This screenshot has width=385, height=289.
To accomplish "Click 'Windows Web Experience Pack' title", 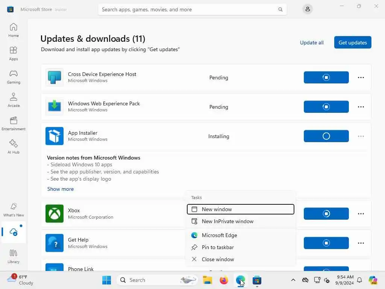I will 104,103.
